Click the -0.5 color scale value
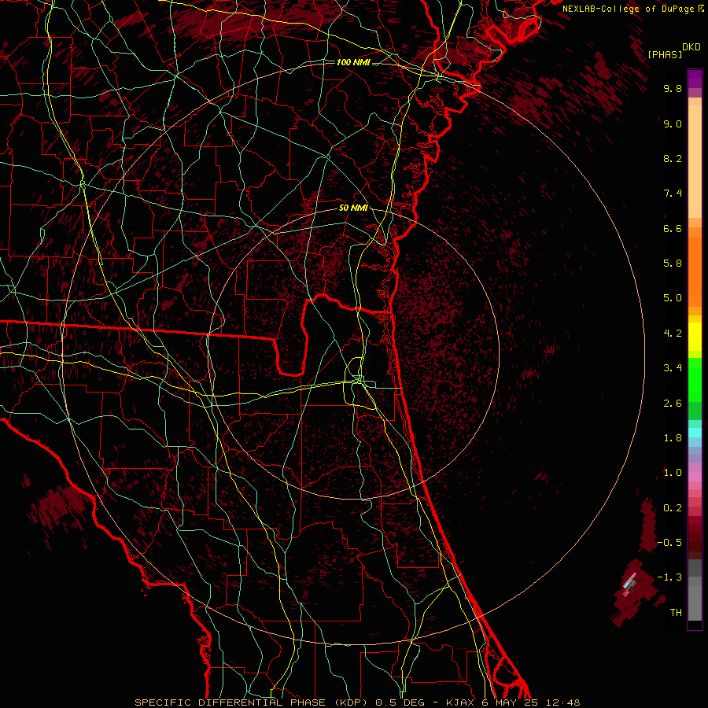The image size is (708, 708). pos(669,543)
